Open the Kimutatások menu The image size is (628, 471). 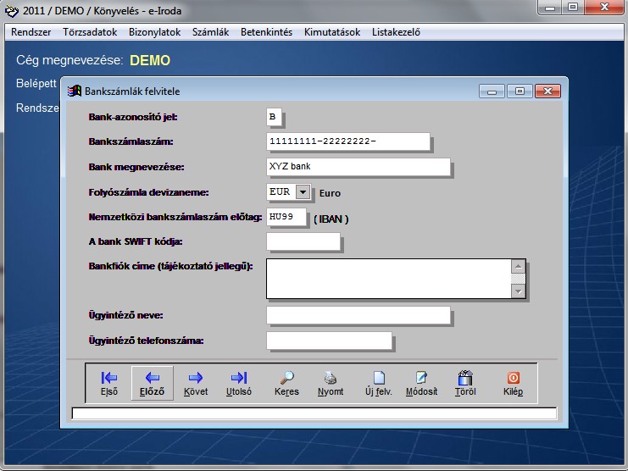tap(331, 32)
